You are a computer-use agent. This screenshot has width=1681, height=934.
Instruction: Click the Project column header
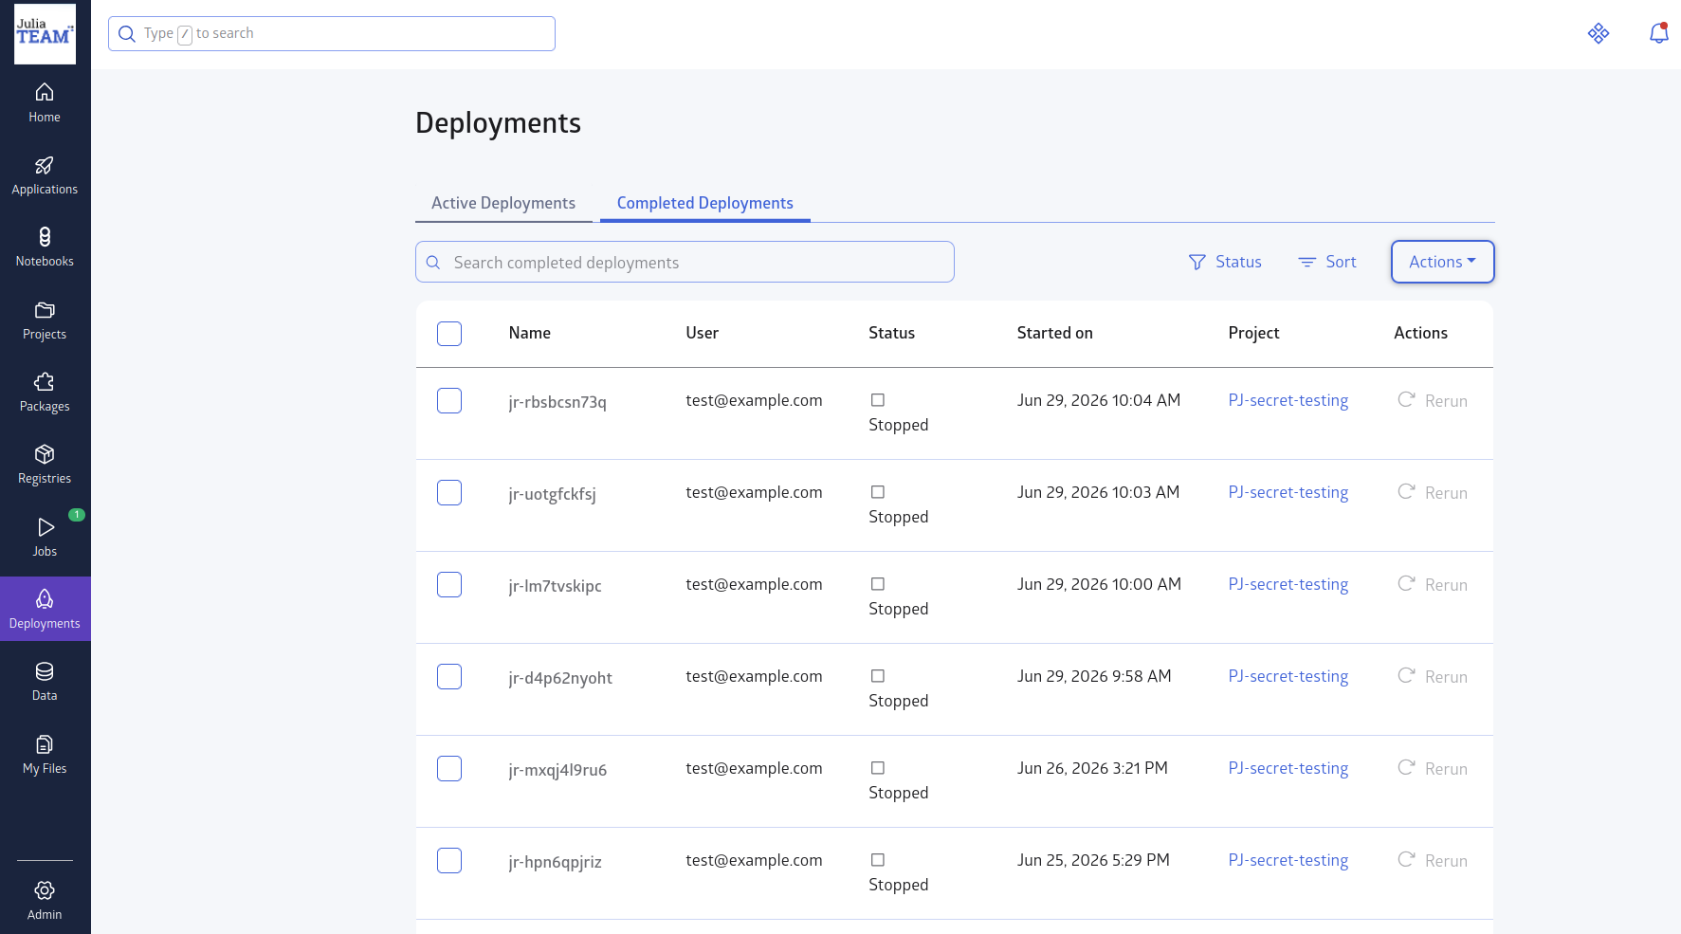1253,333
